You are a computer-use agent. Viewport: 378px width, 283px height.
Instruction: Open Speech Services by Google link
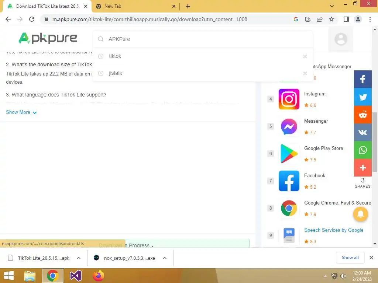[334, 230]
